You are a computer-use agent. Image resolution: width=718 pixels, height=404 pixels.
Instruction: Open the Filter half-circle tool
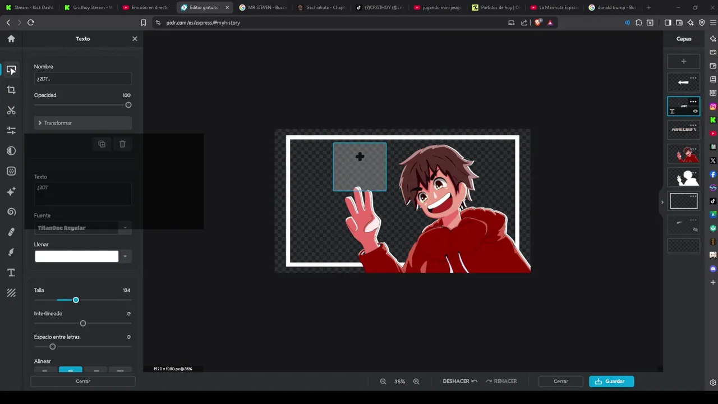(x=11, y=151)
